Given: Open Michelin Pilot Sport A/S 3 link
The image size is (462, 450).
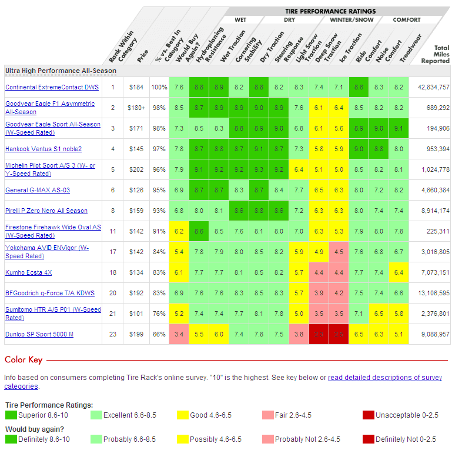Looking at the screenshot, I should 50,169.
